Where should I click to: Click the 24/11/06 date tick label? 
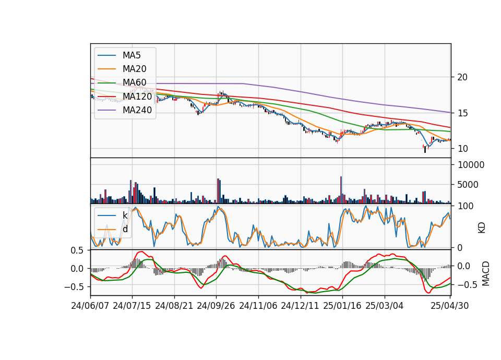[258, 306]
